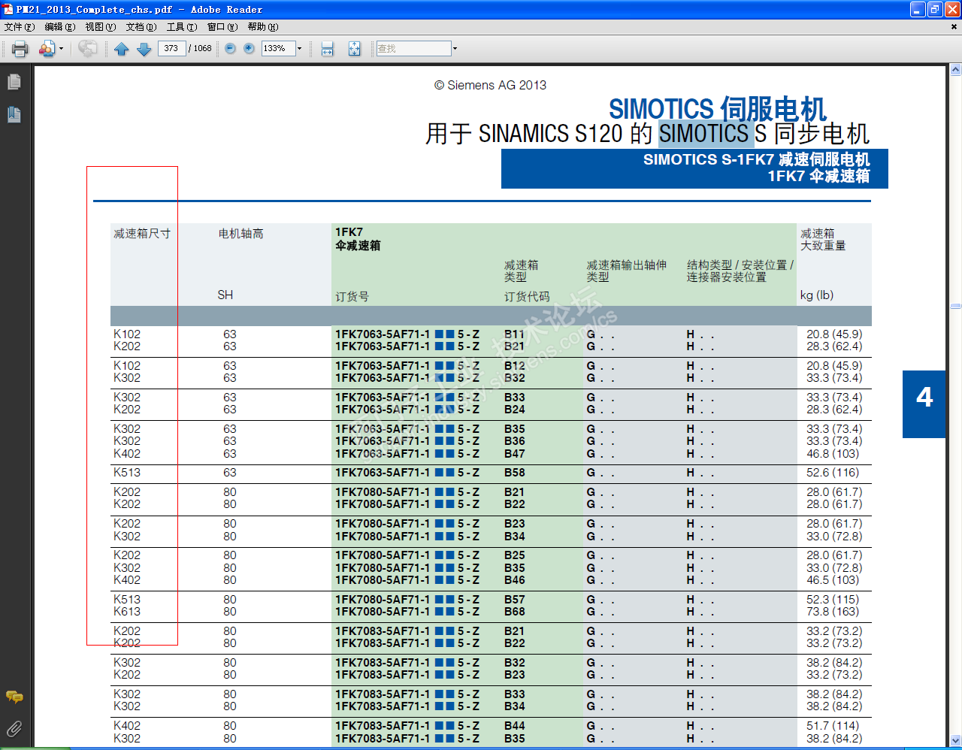
Task: Click the zoom in plus button
Action: click(x=250, y=48)
